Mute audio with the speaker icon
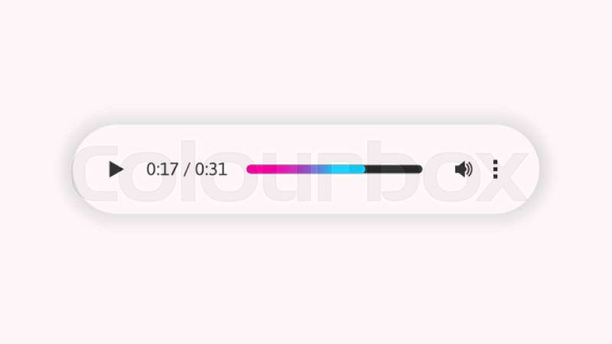The width and height of the screenshot is (612, 344). (x=464, y=169)
